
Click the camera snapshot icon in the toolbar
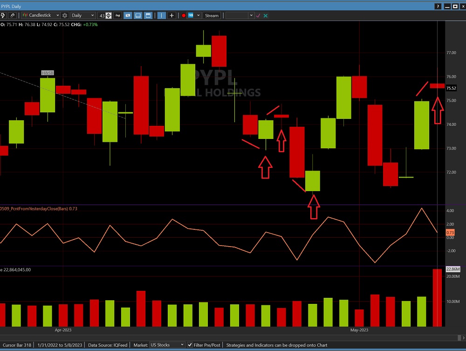coord(128,15)
